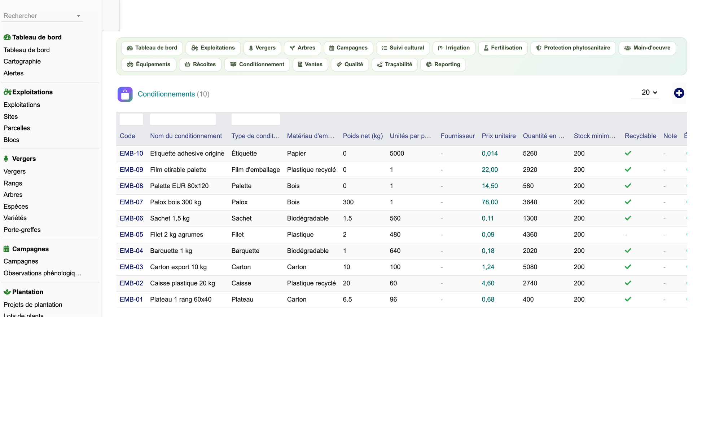Click the Exploitations tractor icon in sidebar

pyautogui.click(x=7, y=92)
